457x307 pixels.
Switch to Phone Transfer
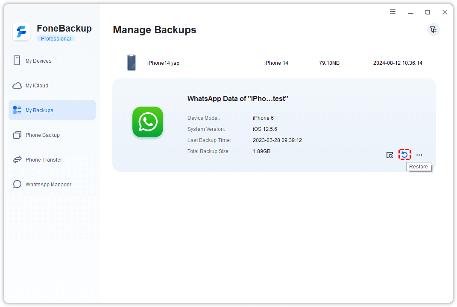coord(44,160)
